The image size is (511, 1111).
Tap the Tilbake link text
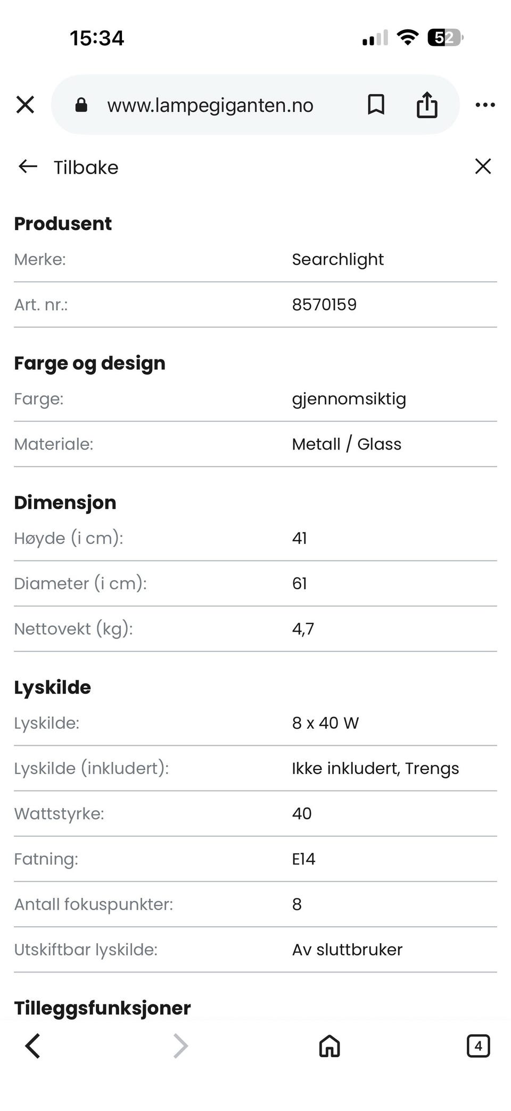[86, 167]
